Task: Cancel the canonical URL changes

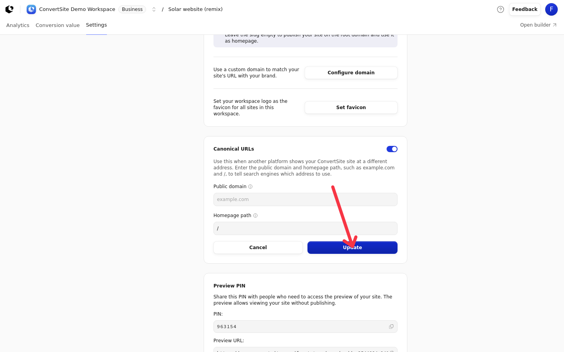Action: [x=258, y=248]
